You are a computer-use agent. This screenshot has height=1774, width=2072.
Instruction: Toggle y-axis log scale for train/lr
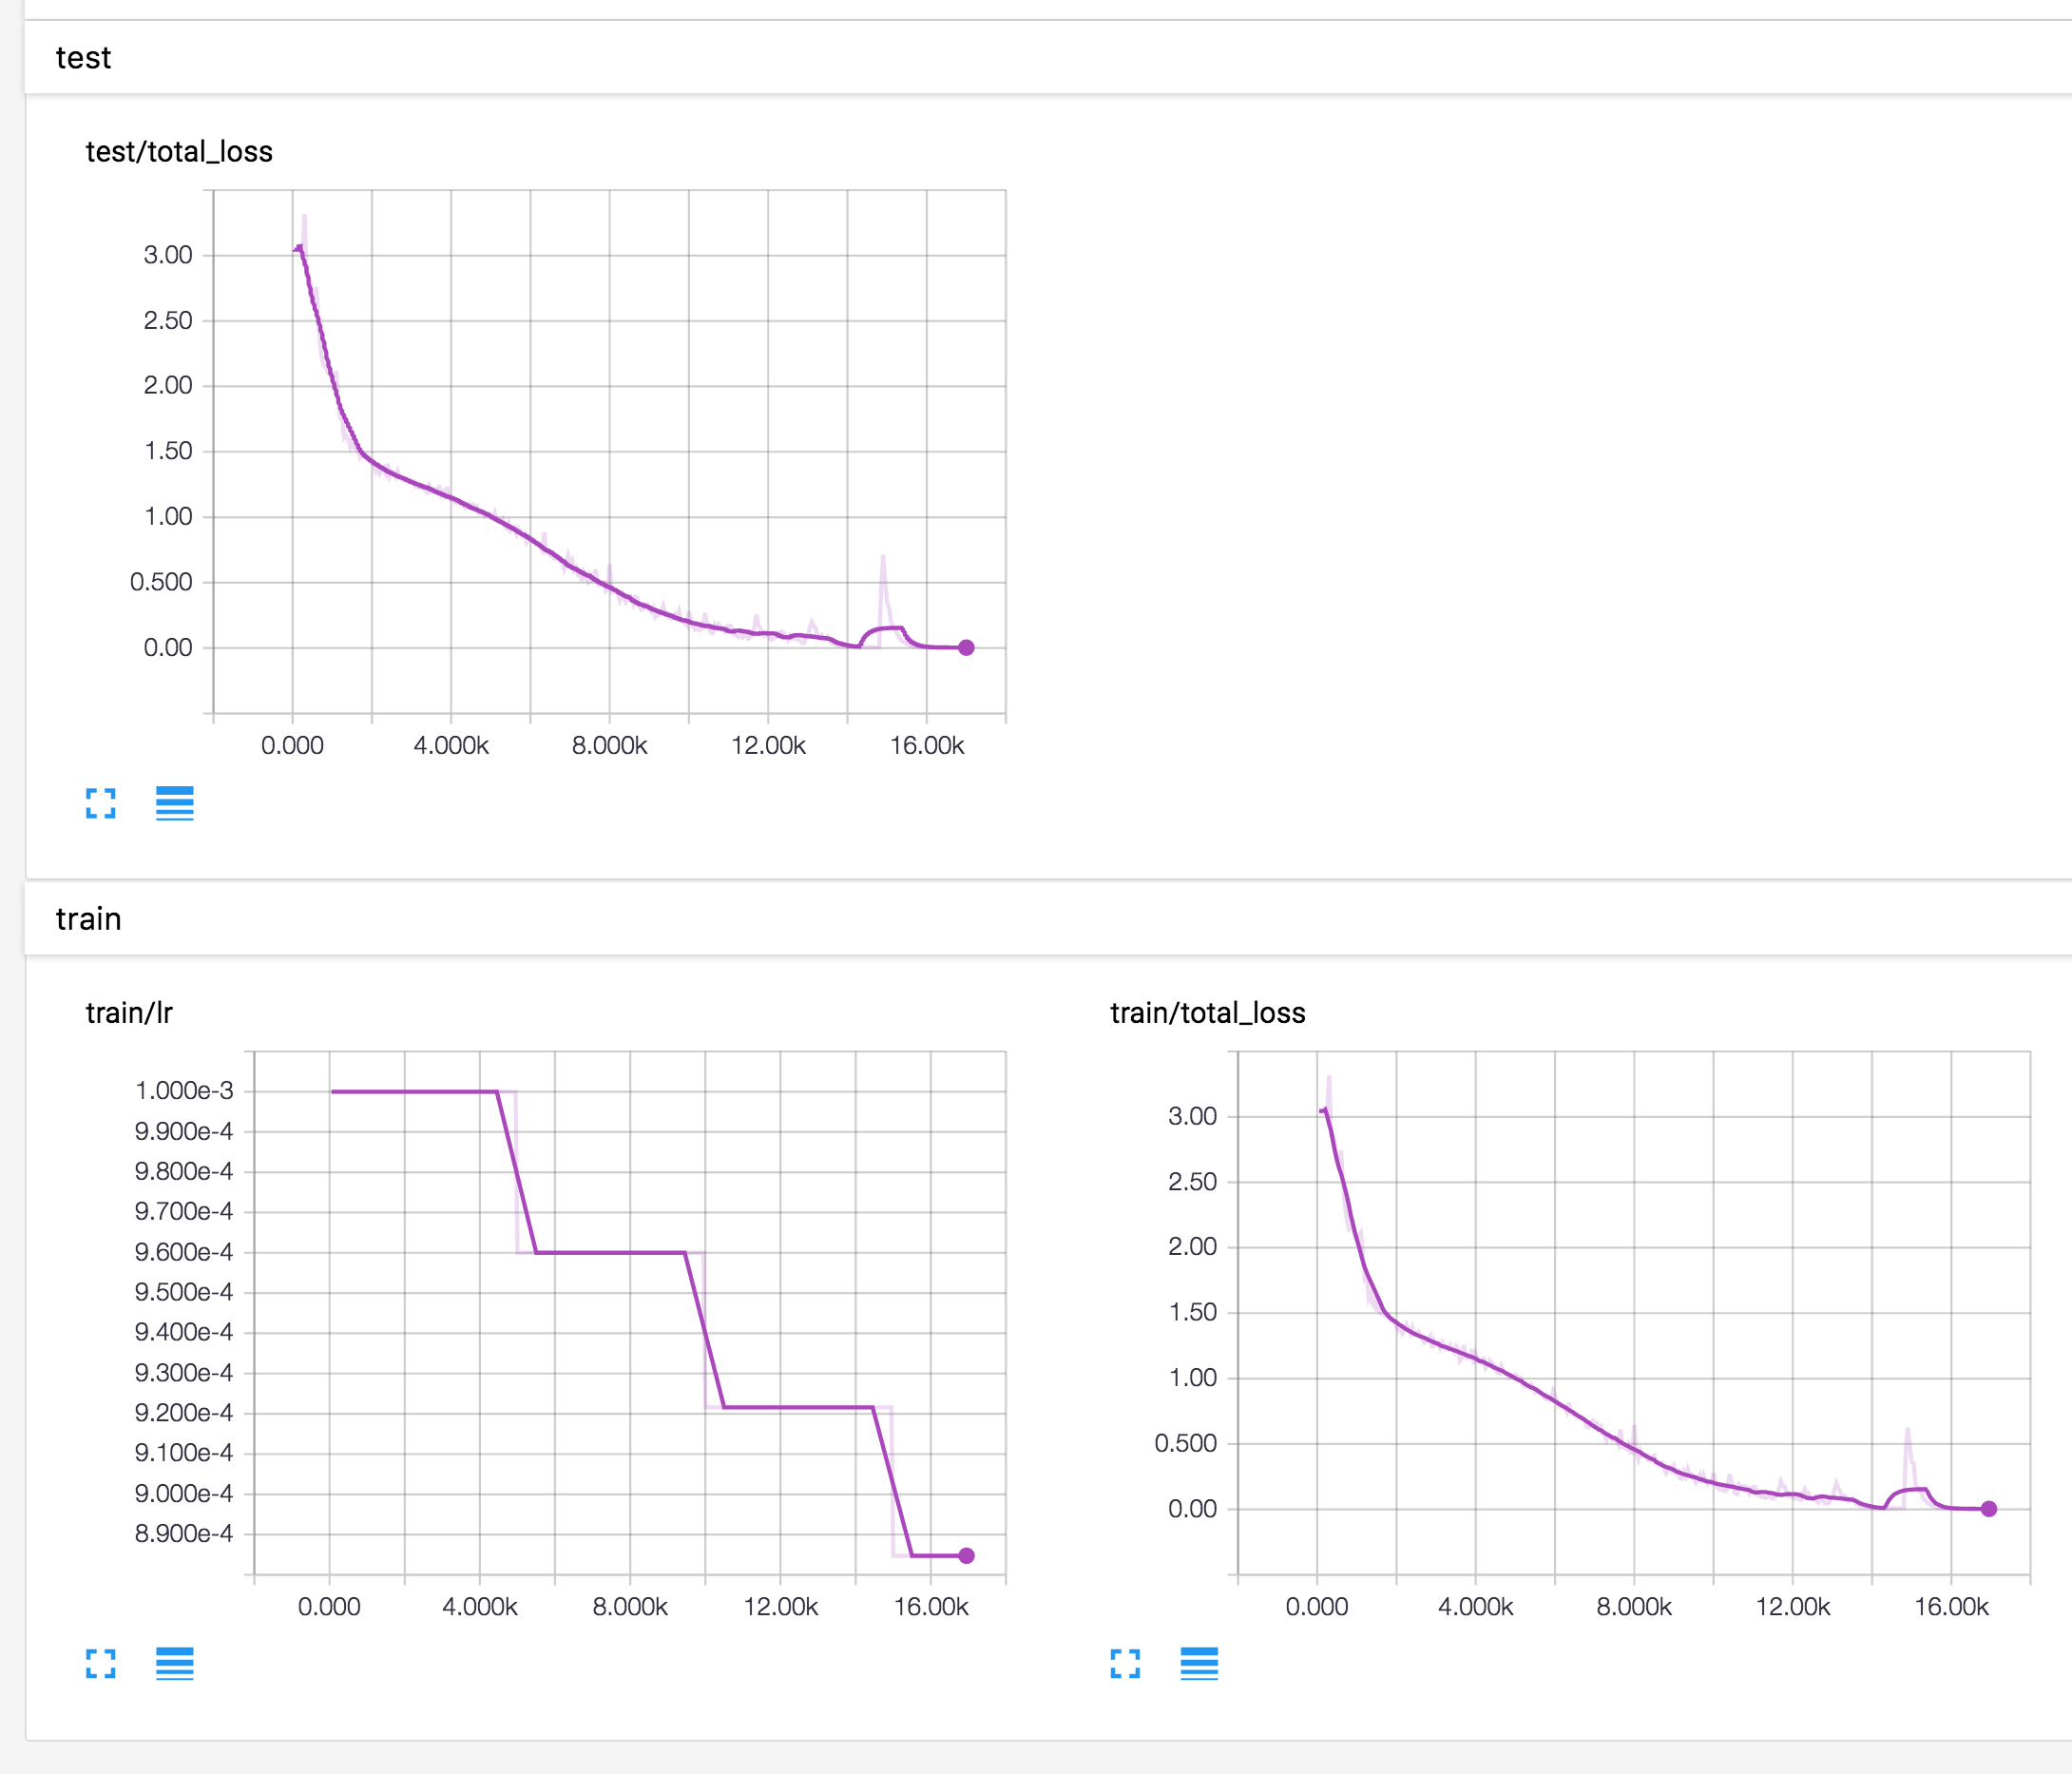coord(174,1663)
